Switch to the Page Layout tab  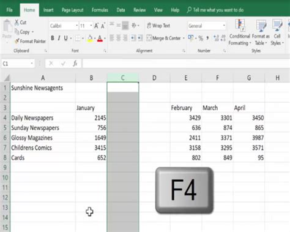pos(73,10)
